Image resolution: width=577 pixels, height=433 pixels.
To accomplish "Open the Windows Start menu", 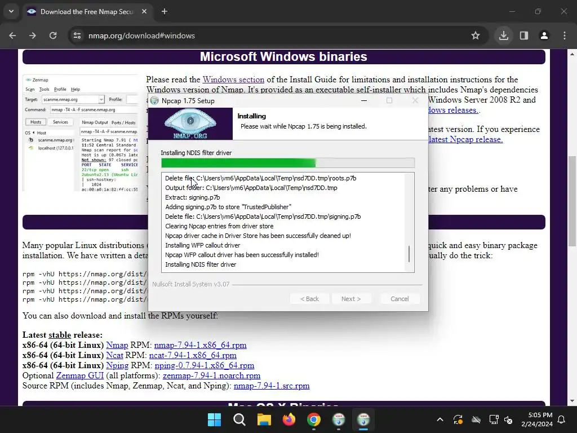I will [215, 419].
